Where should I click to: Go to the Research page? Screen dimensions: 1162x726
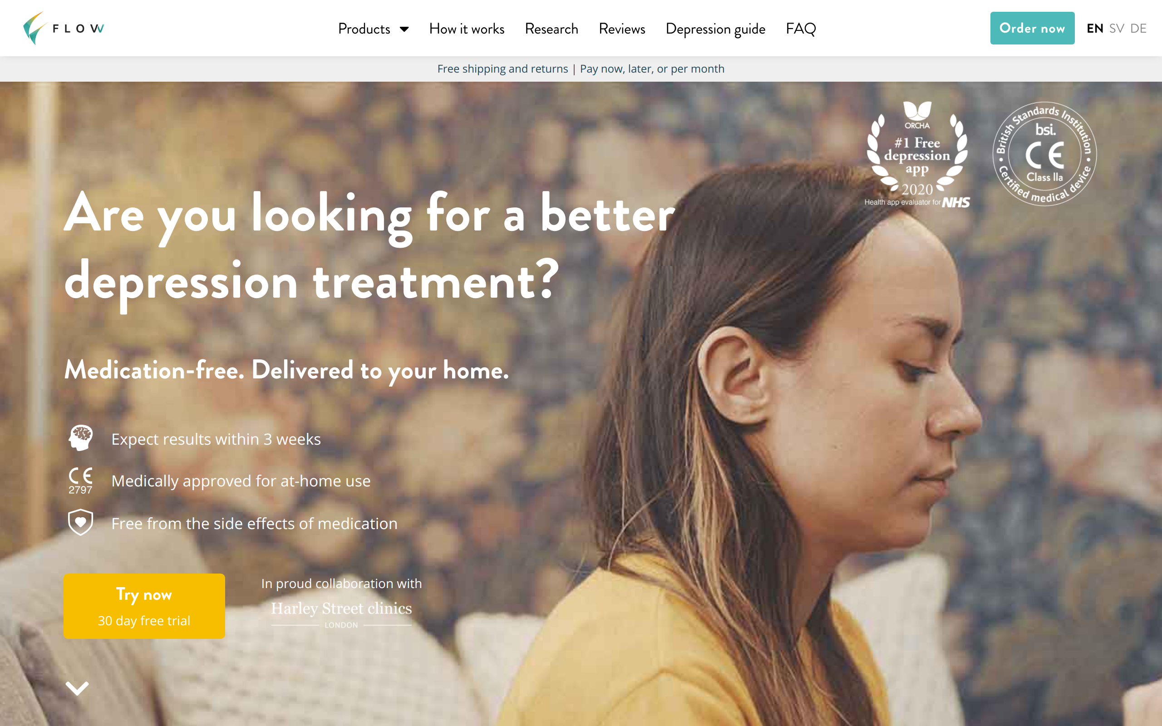pyautogui.click(x=551, y=29)
